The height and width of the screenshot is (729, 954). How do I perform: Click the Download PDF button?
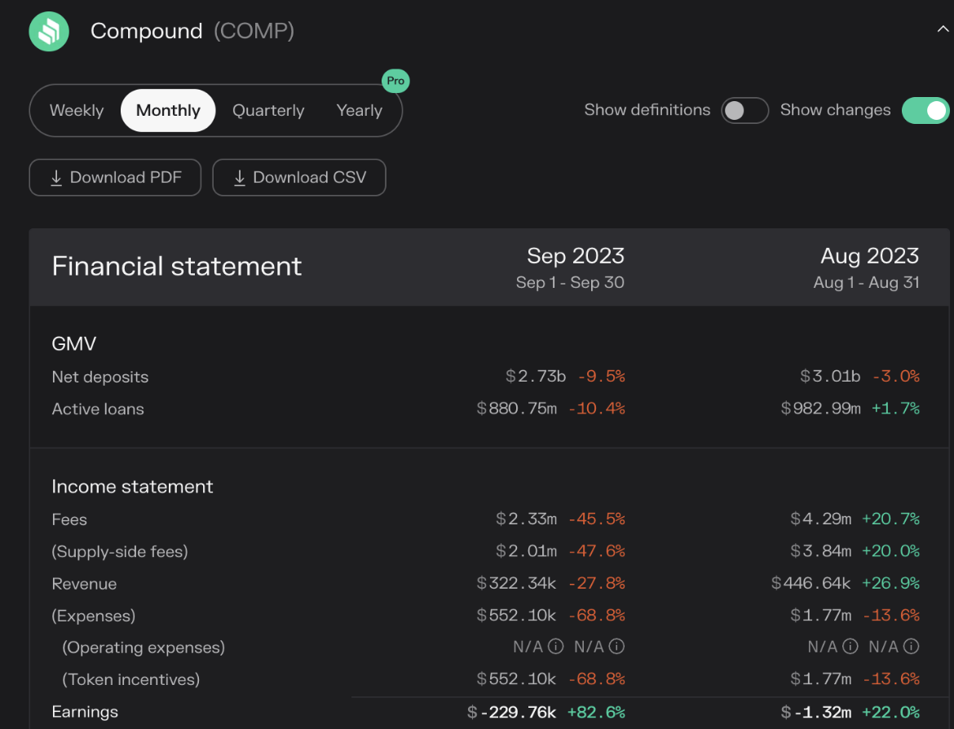[115, 177]
